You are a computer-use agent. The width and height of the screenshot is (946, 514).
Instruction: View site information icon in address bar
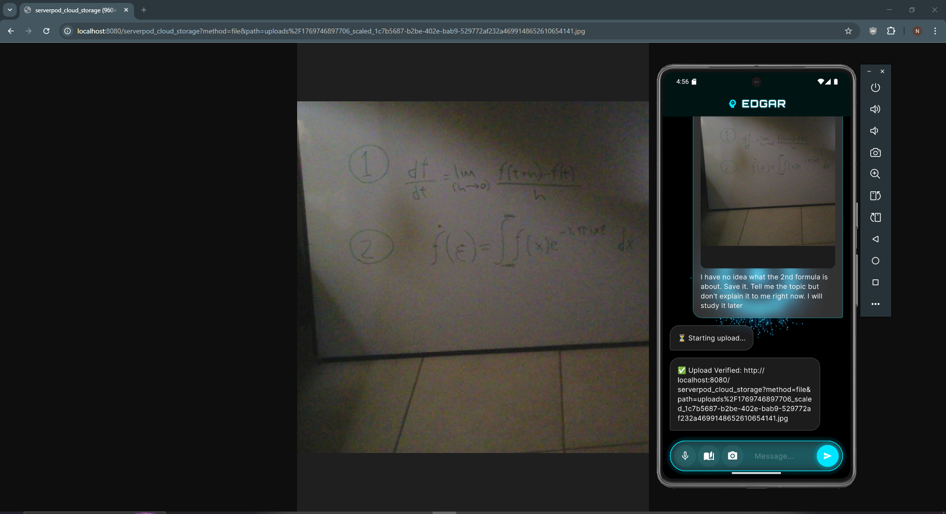coord(68,31)
